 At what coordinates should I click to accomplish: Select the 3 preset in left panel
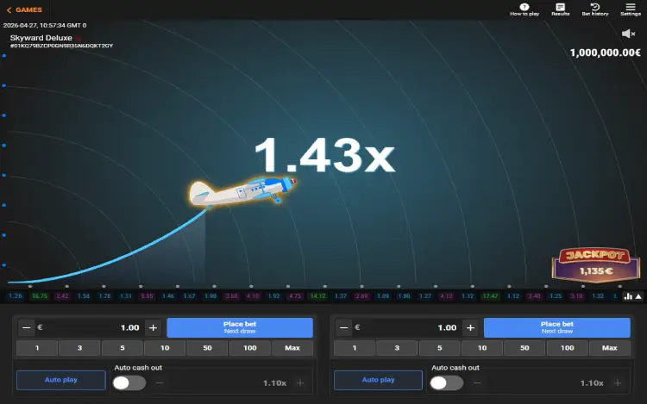[79, 348]
